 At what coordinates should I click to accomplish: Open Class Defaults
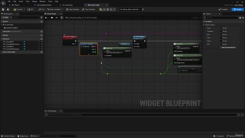click(88, 10)
